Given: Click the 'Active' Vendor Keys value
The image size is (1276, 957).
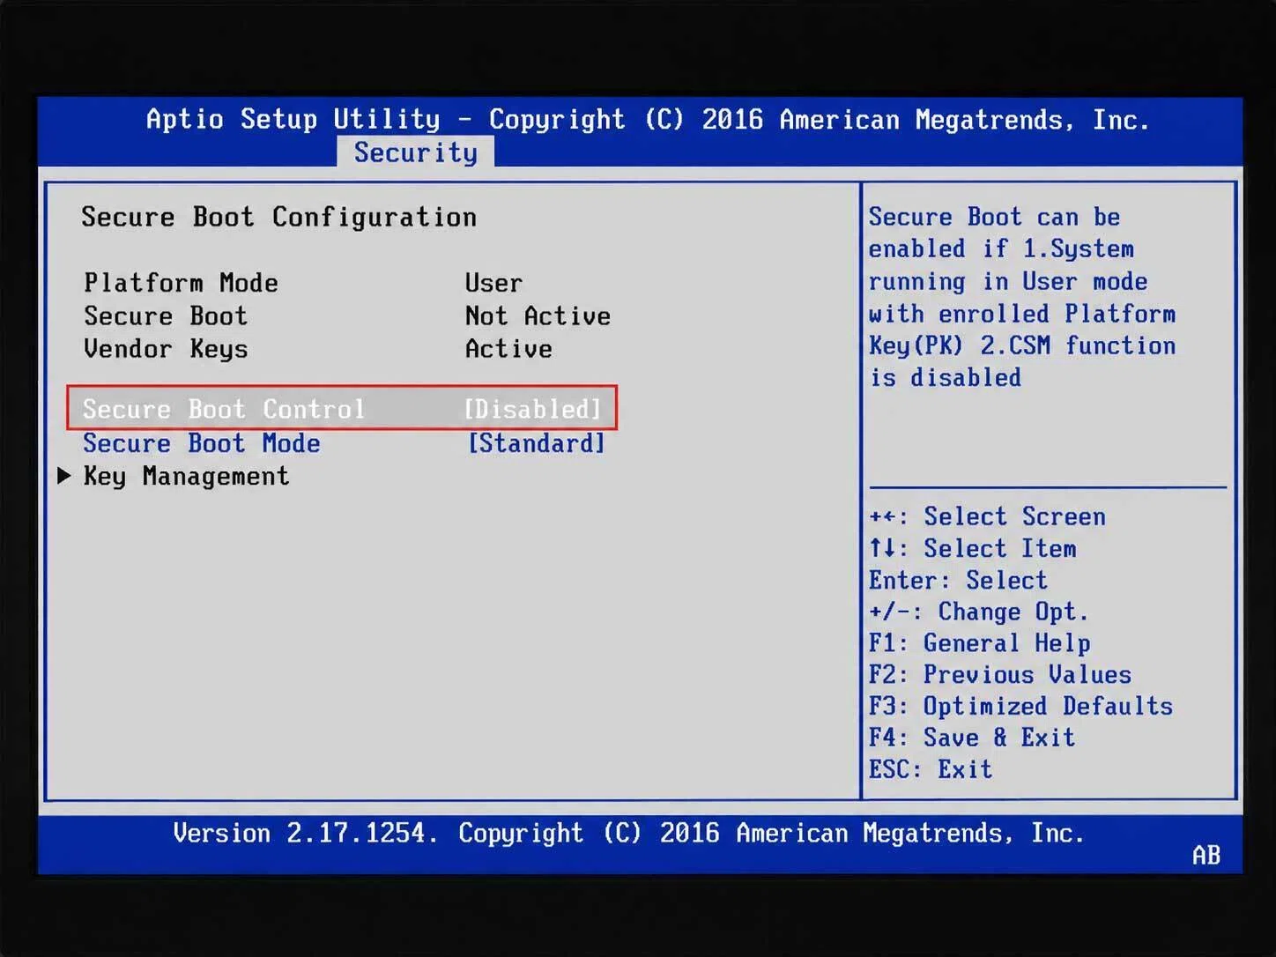Looking at the screenshot, I should point(508,349).
